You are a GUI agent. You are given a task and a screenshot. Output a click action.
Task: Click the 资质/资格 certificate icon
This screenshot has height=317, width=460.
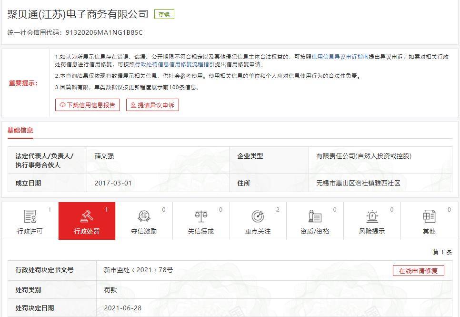315,216
